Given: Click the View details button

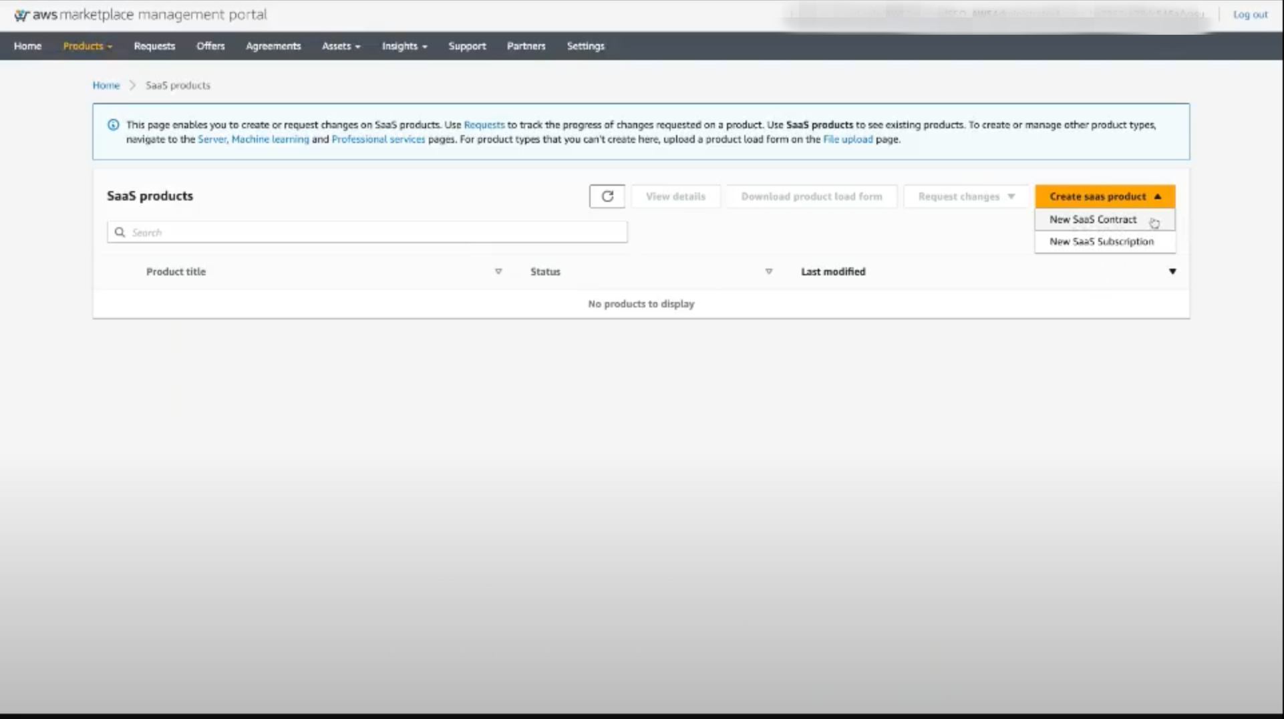Looking at the screenshot, I should point(675,196).
